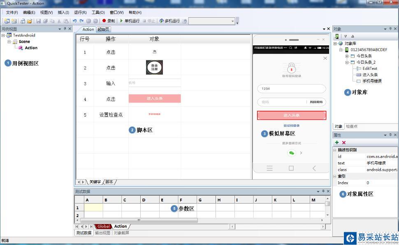Start 单机运行 single-device run
399x245 pixels.
[x=130, y=21]
